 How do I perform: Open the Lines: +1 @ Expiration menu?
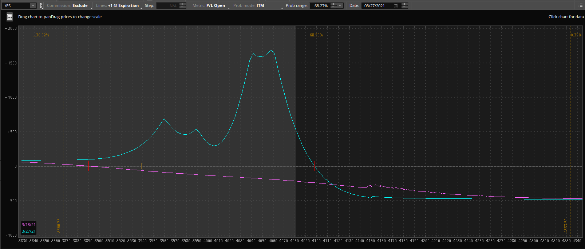pyautogui.click(x=118, y=5)
